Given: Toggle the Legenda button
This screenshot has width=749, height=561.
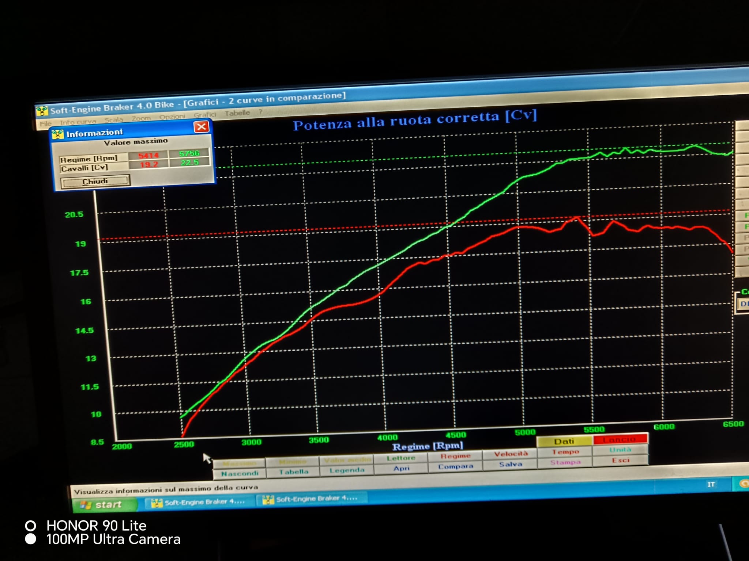Looking at the screenshot, I should [x=347, y=470].
